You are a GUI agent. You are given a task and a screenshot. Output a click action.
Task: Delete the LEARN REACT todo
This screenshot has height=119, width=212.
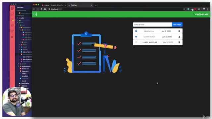tap(179, 37)
